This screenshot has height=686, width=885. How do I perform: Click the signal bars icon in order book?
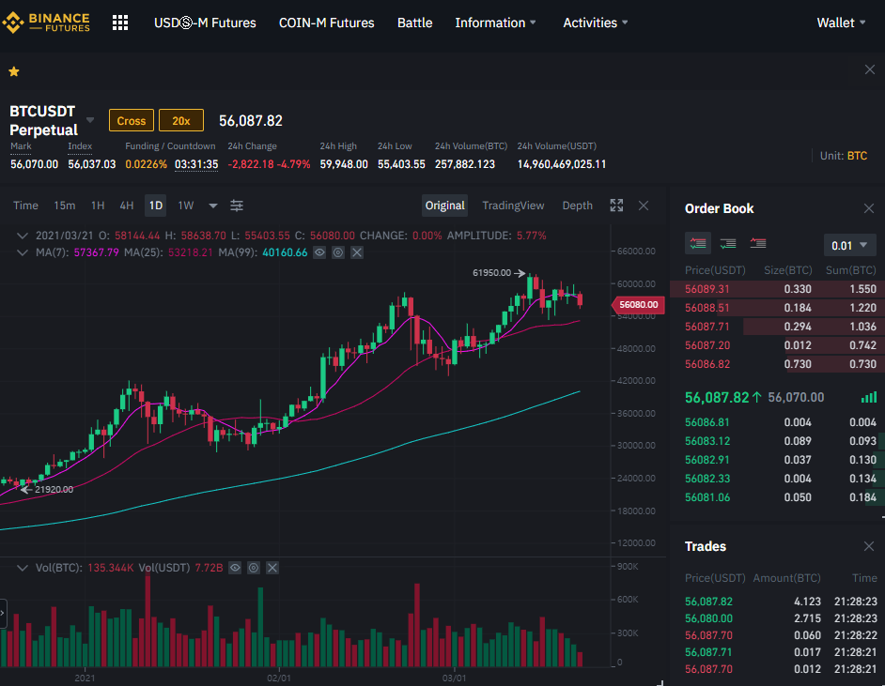point(869,398)
